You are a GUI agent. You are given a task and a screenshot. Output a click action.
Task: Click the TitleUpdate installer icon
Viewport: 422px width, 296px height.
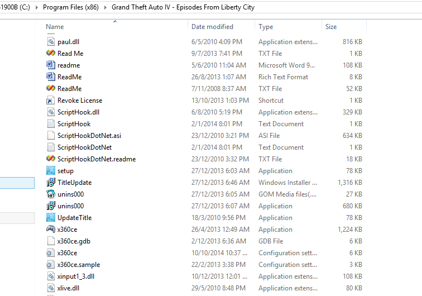click(x=51, y=183)
